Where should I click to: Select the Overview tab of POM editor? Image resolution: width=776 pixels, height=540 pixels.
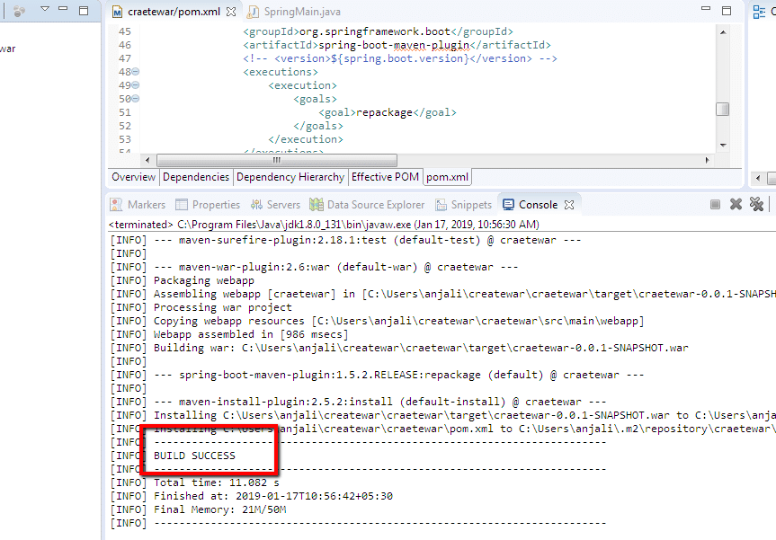[x=134, y=177]
